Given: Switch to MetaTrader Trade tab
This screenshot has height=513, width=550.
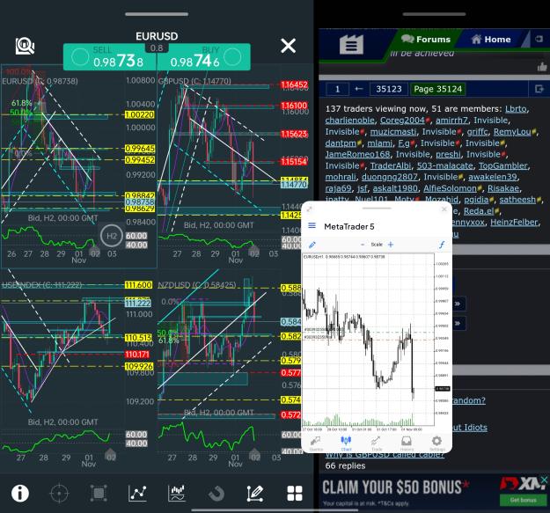Looking at the screenshot, I should tap(377, 443).
